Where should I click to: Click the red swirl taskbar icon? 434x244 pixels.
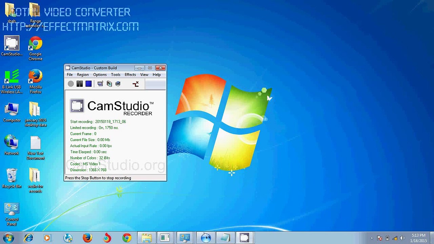click(107, 238)
